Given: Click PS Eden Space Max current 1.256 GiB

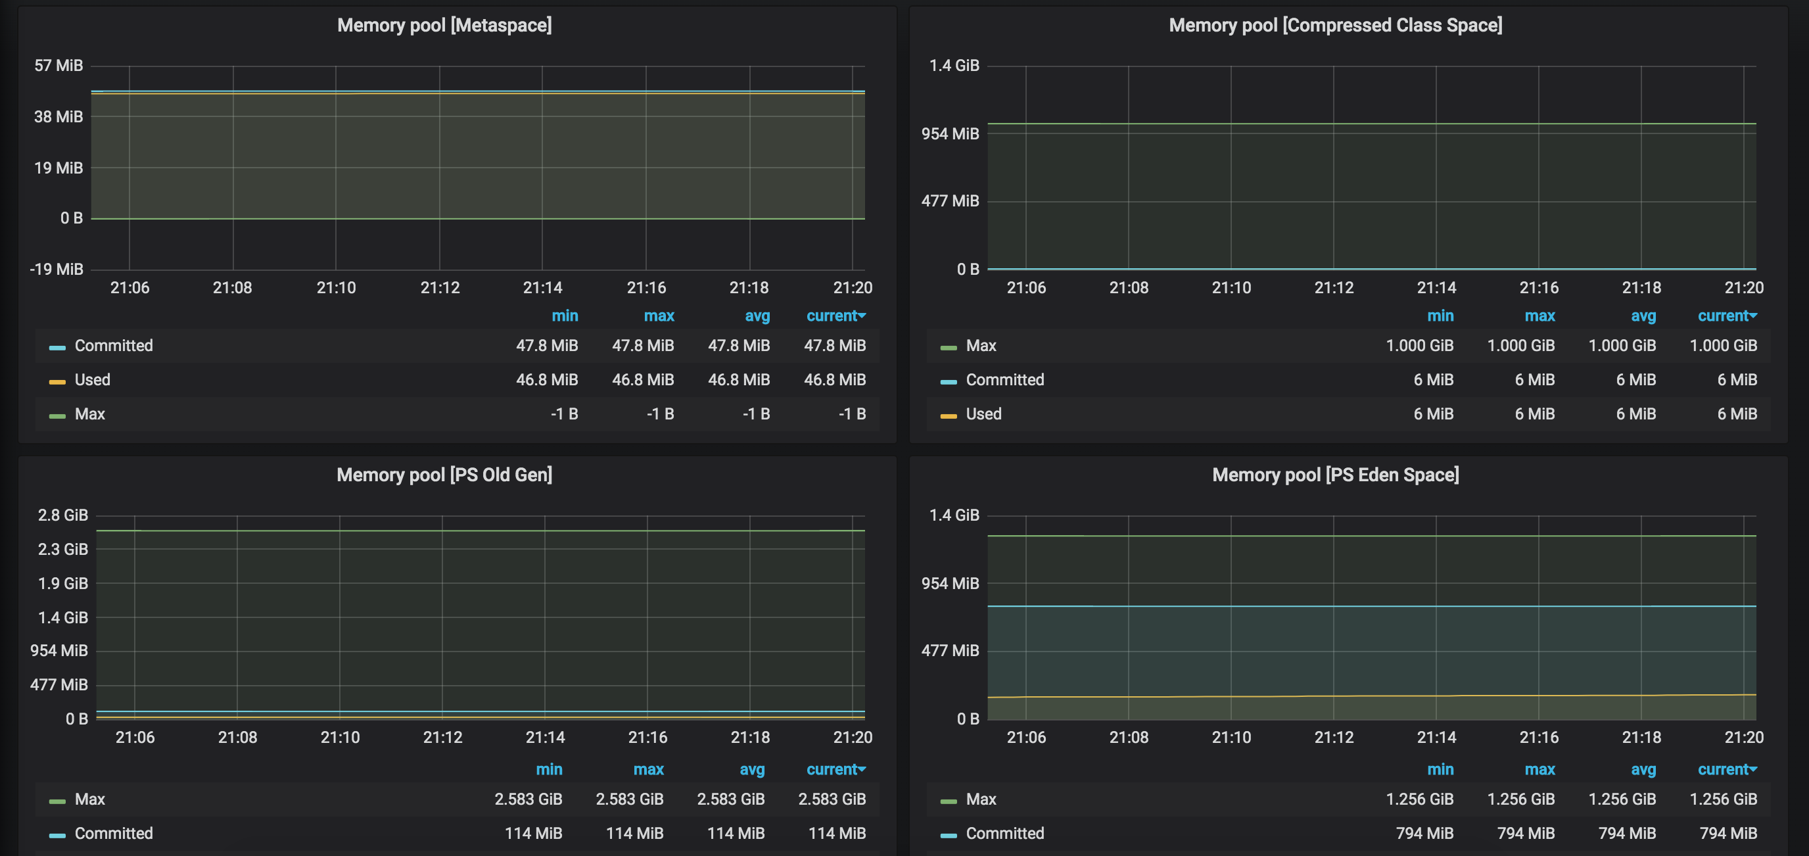Looking at the screenshot, I should tap(1724, 799).
